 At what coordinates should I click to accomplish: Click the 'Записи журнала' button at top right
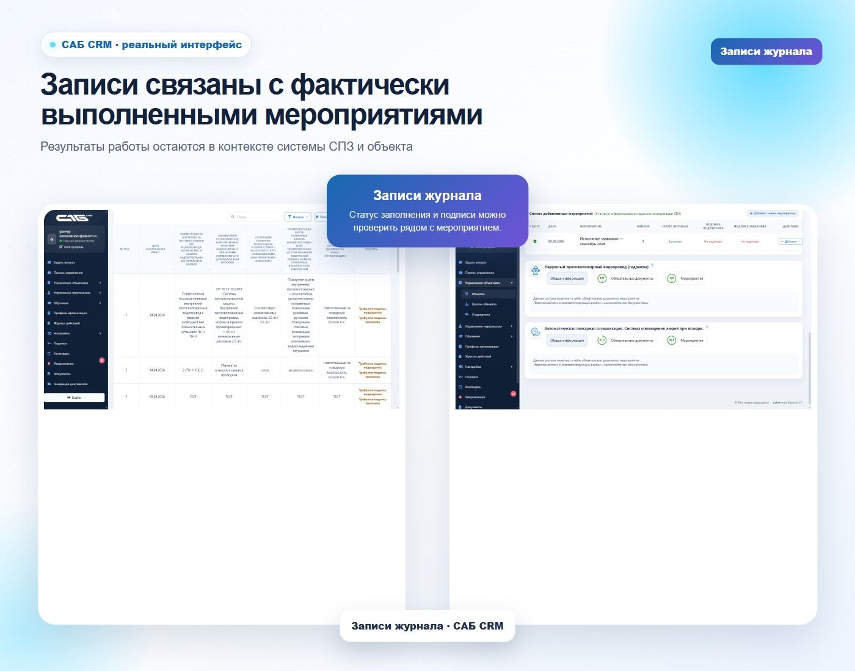tap(766, 51)
